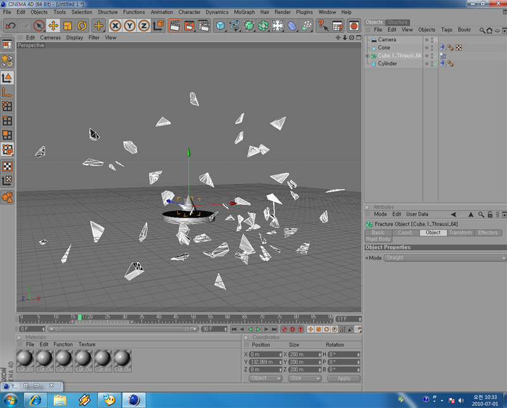Open the Transform tab in Attributes

(x=460, y=232)
